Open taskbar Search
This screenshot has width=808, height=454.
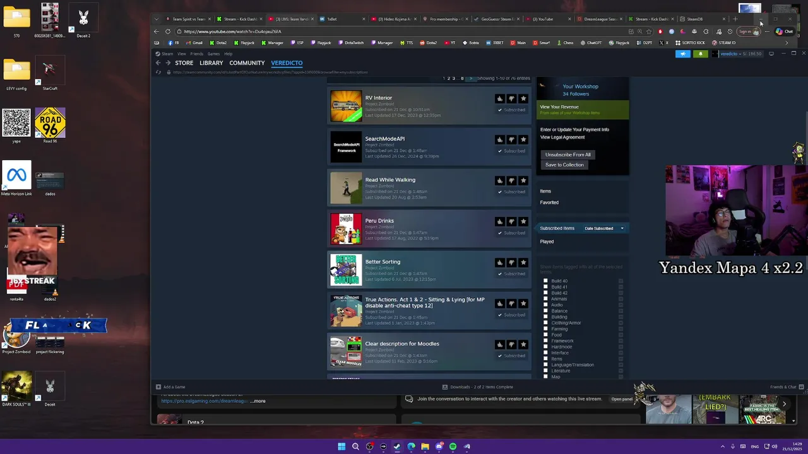(355, 446)
